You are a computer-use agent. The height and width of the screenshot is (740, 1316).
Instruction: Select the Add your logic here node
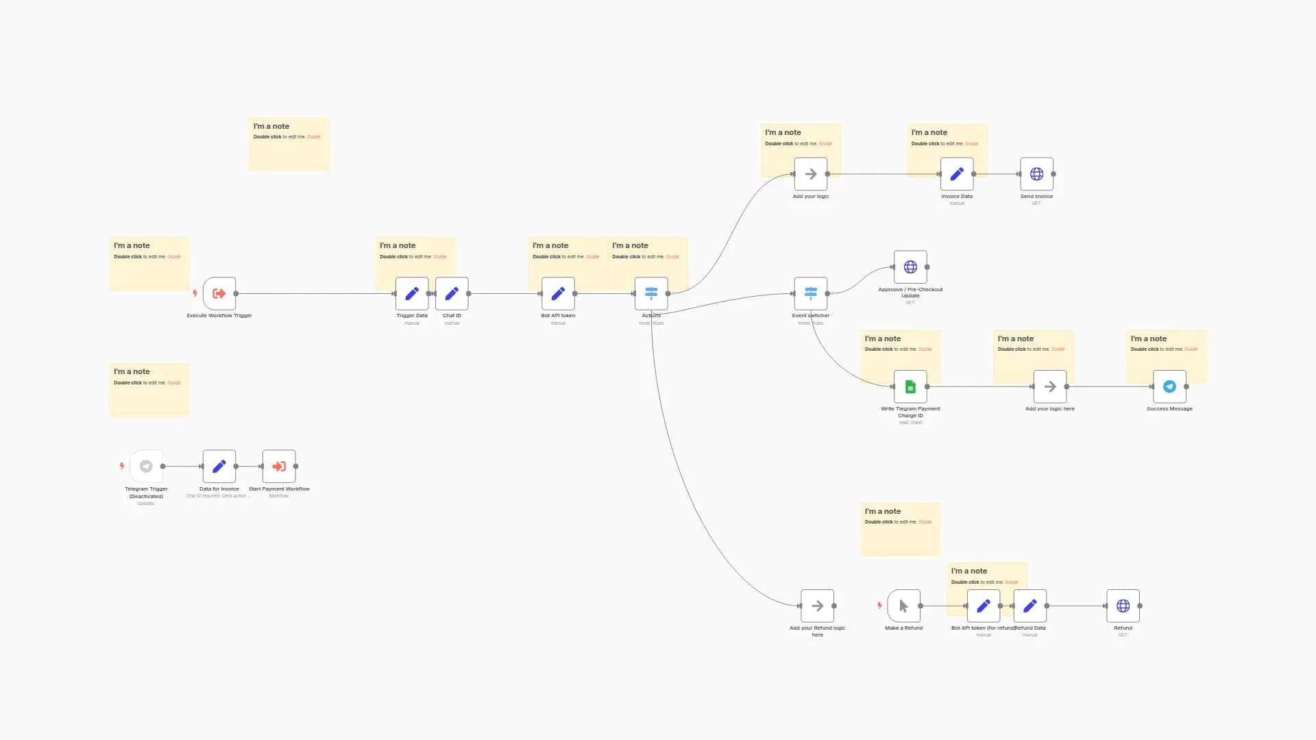click(1050, 386)
